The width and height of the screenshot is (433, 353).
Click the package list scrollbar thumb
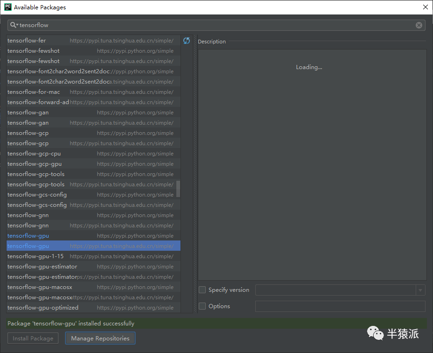[x=178, y=189]
